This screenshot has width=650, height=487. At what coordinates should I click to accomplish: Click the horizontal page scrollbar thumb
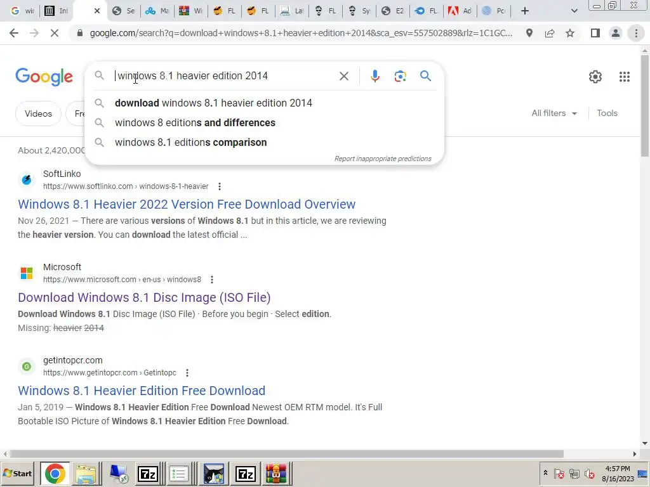tap(286, 454)
